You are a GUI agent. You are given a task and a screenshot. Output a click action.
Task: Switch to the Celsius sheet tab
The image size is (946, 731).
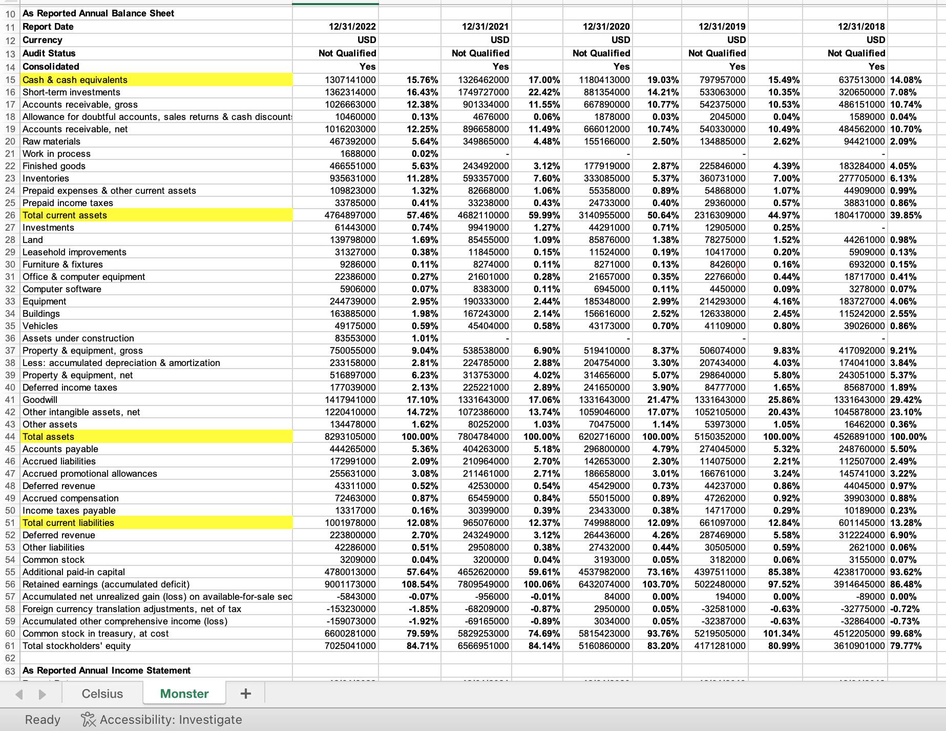click(x=102, y=694)
